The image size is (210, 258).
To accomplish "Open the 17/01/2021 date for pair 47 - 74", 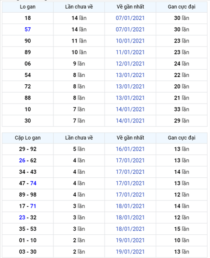I will coord(130,183).
